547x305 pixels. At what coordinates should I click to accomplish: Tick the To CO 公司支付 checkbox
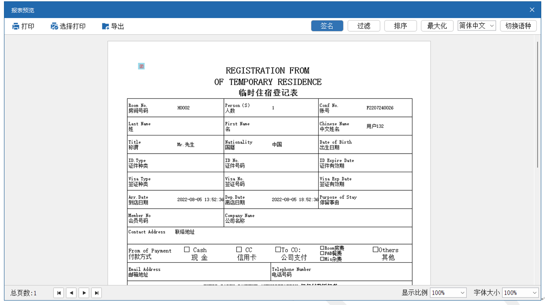pyautogui.click(x=278, y=250)
